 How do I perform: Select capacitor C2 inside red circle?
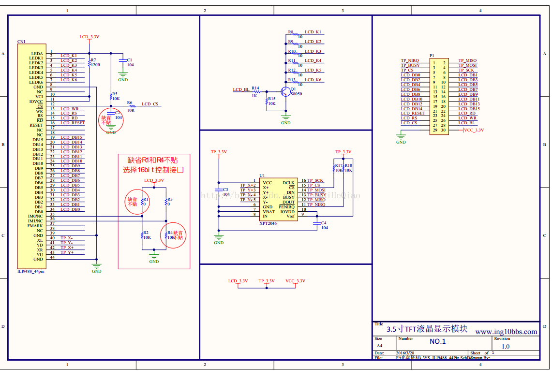coord(111,113)
